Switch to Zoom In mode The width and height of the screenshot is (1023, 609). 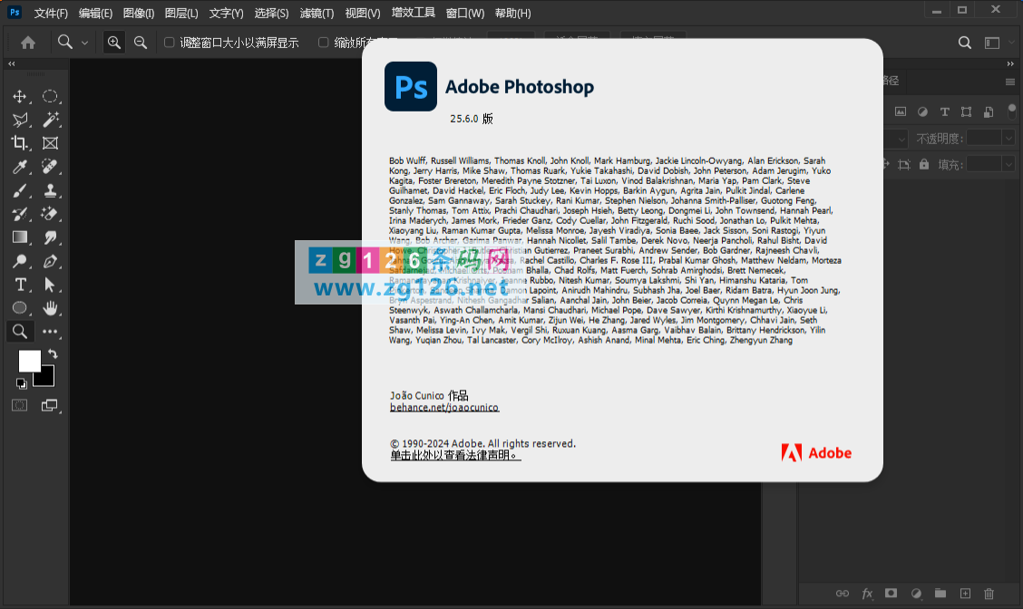click(114, 43)
